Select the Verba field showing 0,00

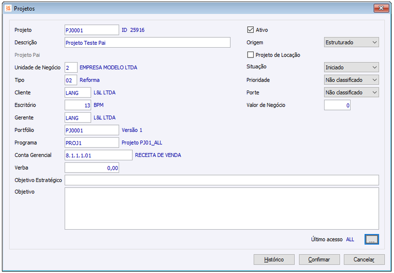click(92, 168)
